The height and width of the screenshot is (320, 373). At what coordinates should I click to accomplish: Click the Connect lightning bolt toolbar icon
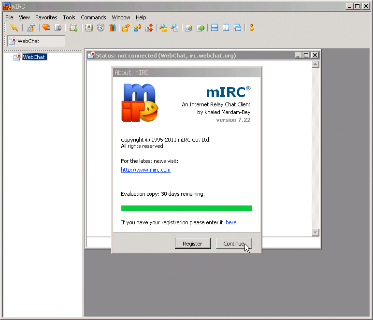pyautogui.click(x=14, y=28)
